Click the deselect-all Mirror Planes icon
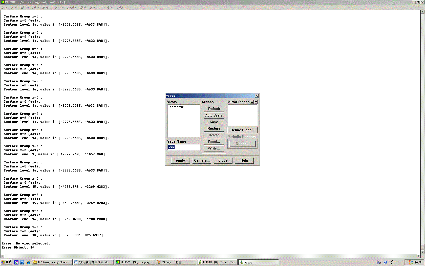 tap(256, 102)
